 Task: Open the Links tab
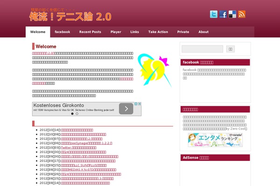(x=135, y=32)
